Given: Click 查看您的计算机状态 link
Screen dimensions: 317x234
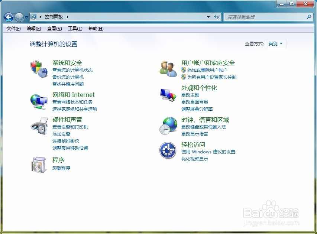Looking at the screenshot, I should tap(72, 70).
